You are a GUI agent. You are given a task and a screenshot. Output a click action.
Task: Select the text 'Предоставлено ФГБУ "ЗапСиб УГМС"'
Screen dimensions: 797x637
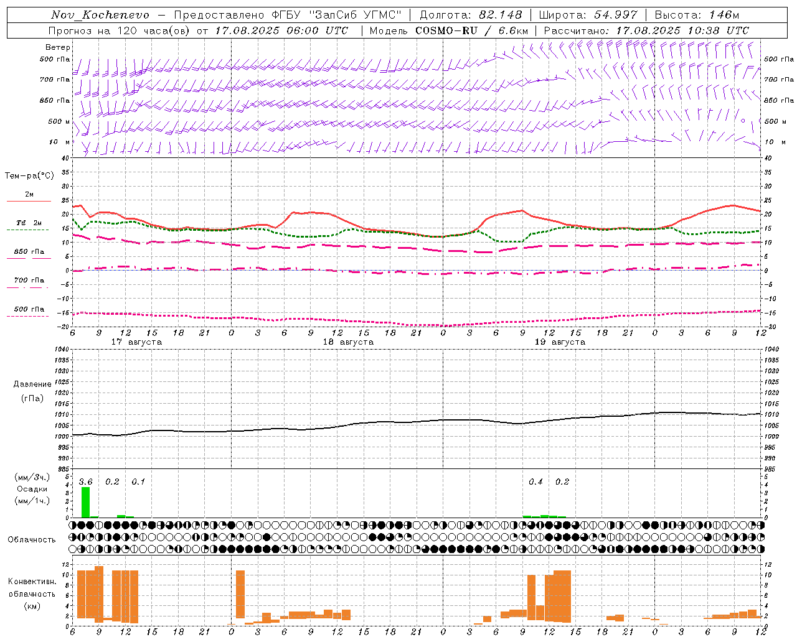tap(288, 15)
